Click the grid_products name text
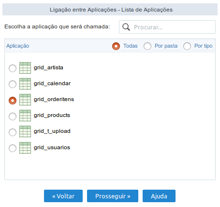The image size is (220, 207). coord(52,115)
